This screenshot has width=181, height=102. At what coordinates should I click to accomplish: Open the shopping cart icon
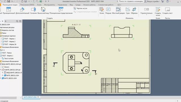(x=163, y=1)
